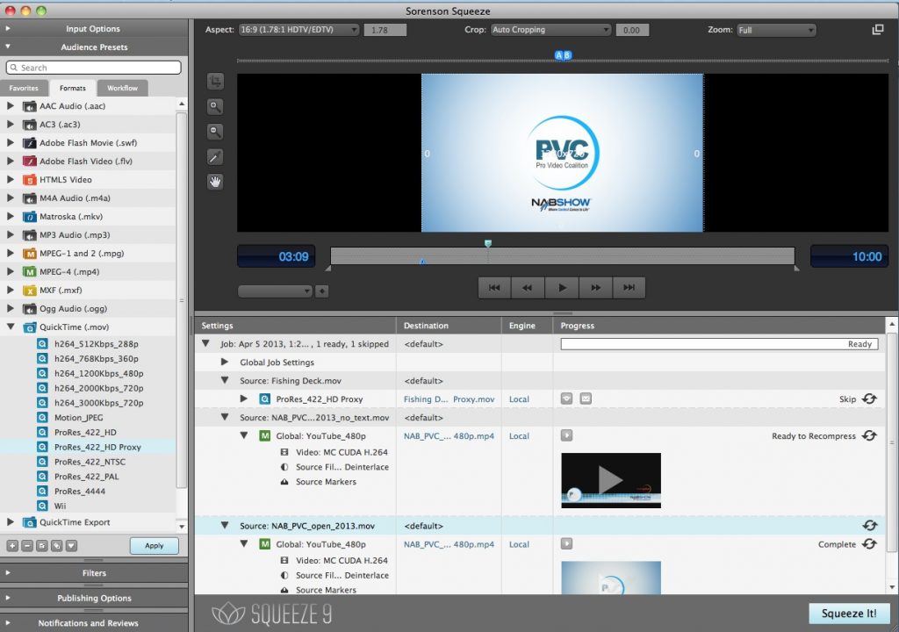
Task: Click the MXF (.mxf) format icon
Action: pos(29,291)
